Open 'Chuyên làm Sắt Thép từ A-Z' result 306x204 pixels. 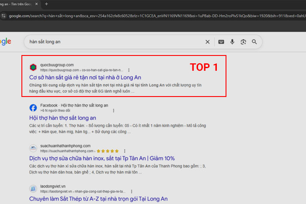[x=98, y=199]
